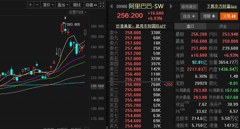This screenshot has height=129, width=240.
Task: Select 卖一 price 256.200 in order book
Action: [x=133, y=79]
